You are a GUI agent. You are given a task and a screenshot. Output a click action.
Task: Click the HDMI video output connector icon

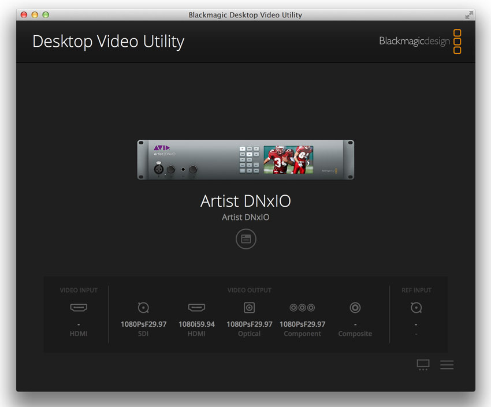point(196,308)
